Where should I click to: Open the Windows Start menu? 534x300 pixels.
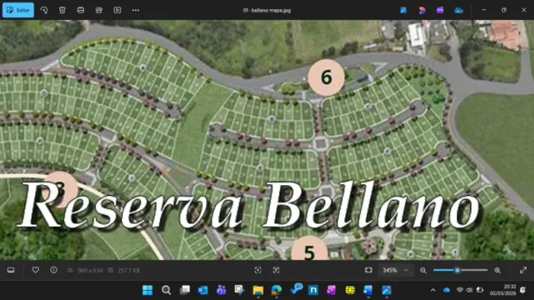pos(147,290)
